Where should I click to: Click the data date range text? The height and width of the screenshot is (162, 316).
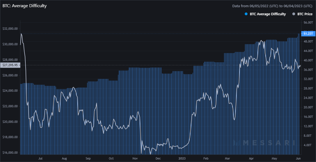[273, 6]
